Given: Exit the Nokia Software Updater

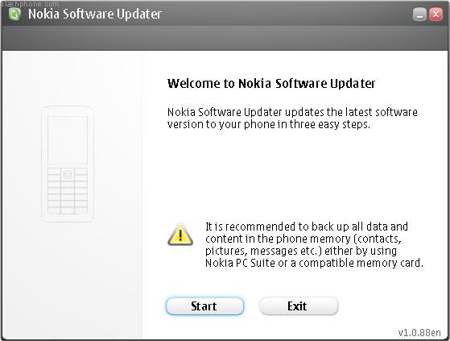Looking at the screenshot, I should [299, 306].
